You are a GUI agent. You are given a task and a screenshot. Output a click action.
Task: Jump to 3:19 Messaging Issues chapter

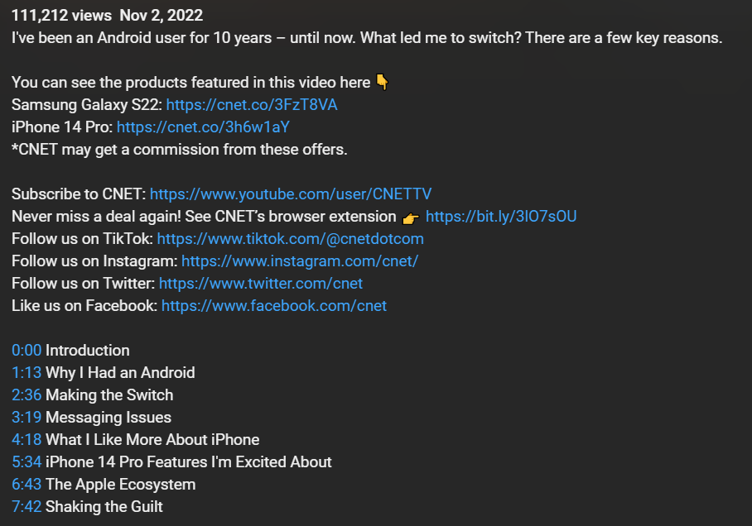pyautogui.click(x=27, y=418)
